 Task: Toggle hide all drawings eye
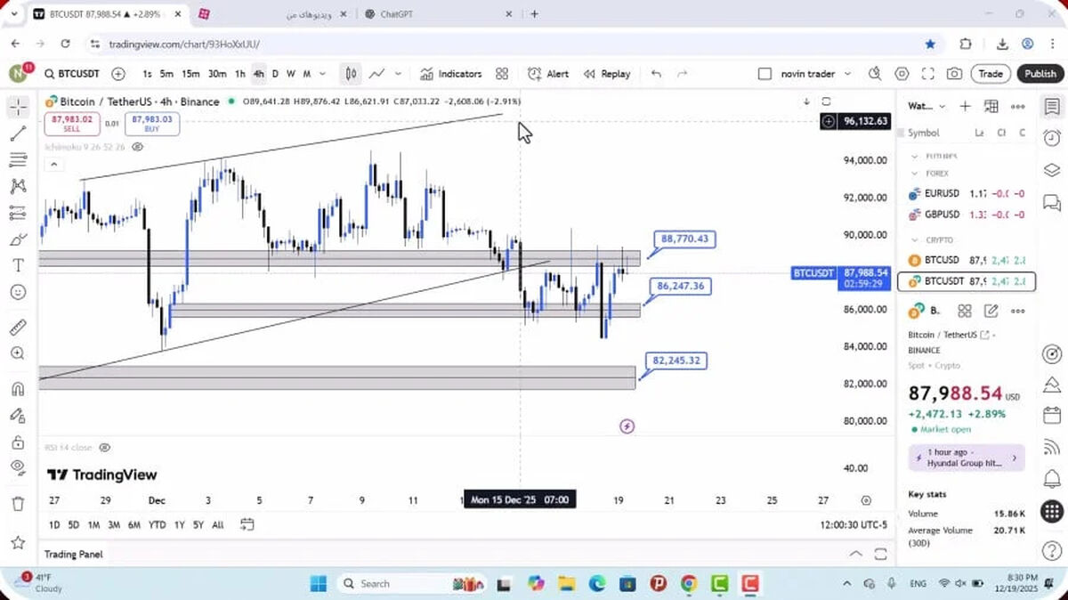[18, 467]
